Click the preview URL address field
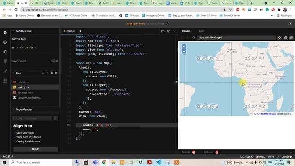 click(236, 38)
